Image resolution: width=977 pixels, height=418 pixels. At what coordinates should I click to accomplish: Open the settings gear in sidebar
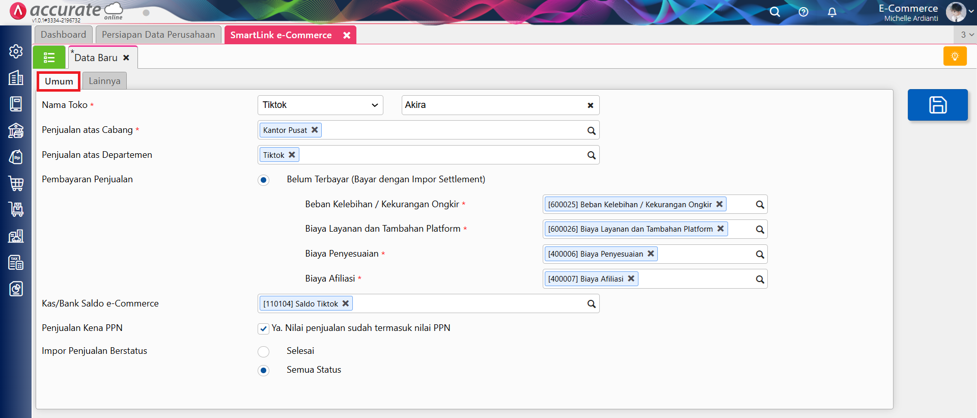point(16,51)
